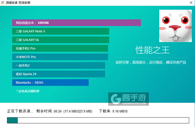Close the installer window
The image size is (195, 127).
pyautogui.click(x=191, y=3)
